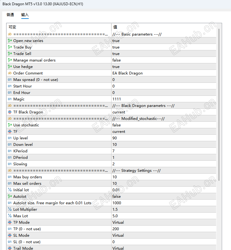Click the double icon beside Lot Multiplier
The height and width of the screenshot is (250, 231).
(x=10, y=209)
